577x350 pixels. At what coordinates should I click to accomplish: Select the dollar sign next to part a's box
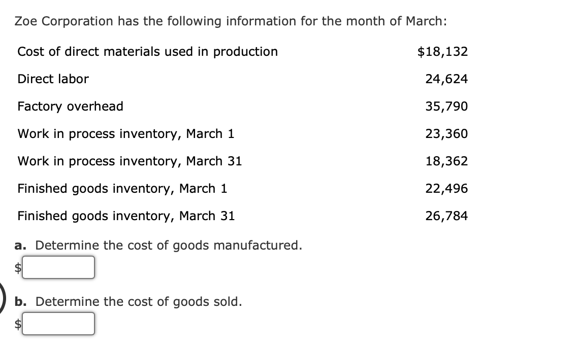pos(18,267)
